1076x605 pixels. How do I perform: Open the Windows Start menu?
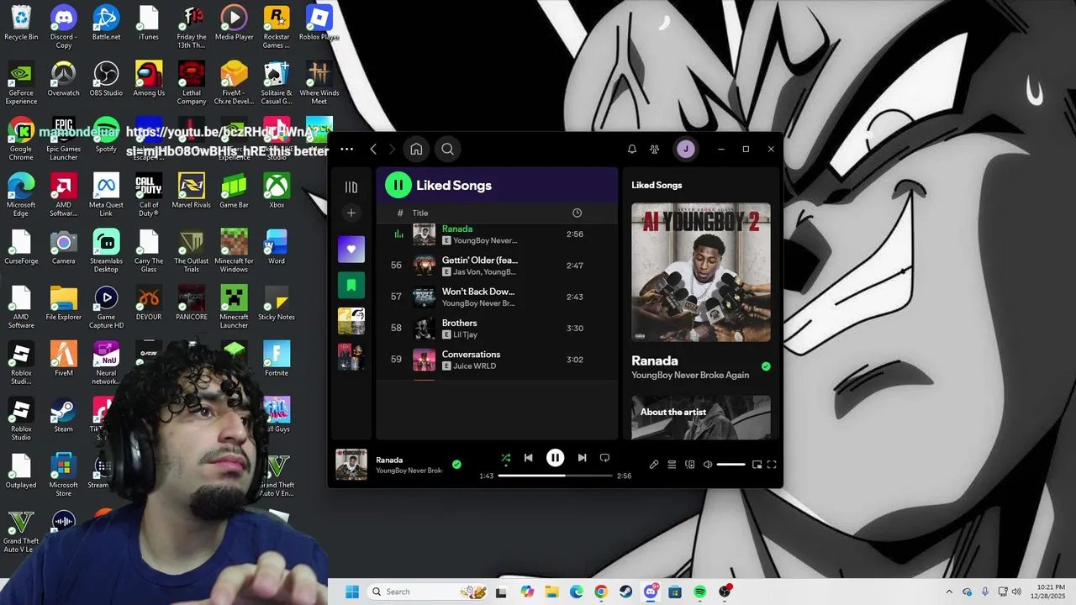click(x=351, y=592)
